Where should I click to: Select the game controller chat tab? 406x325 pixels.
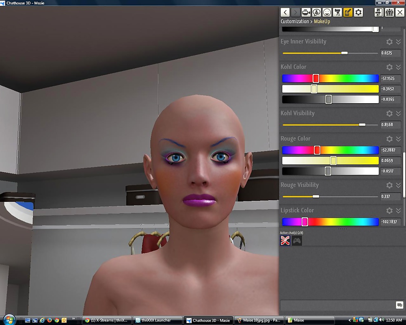(297, 241)
